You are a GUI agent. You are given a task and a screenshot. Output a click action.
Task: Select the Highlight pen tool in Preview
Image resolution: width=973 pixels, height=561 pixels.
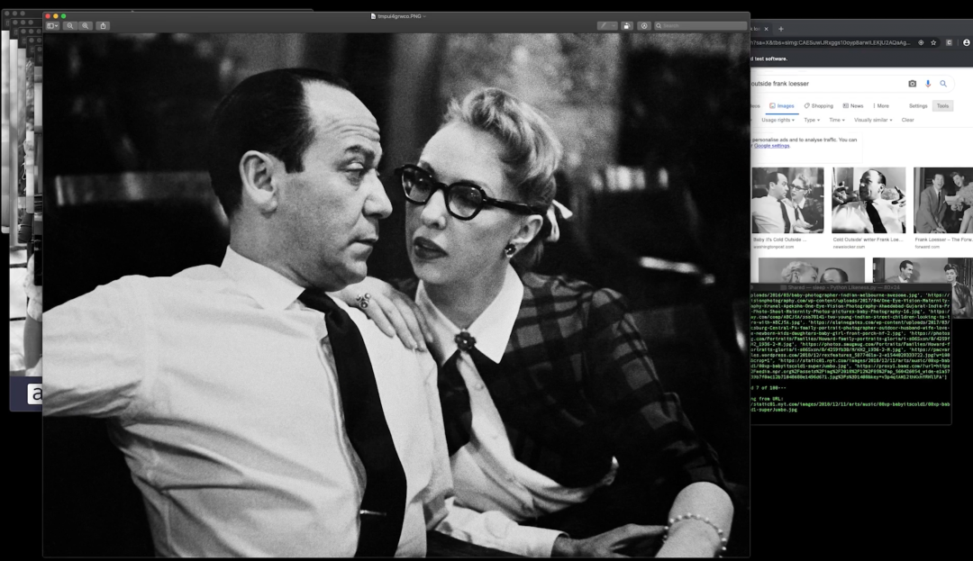coord(603,26)
